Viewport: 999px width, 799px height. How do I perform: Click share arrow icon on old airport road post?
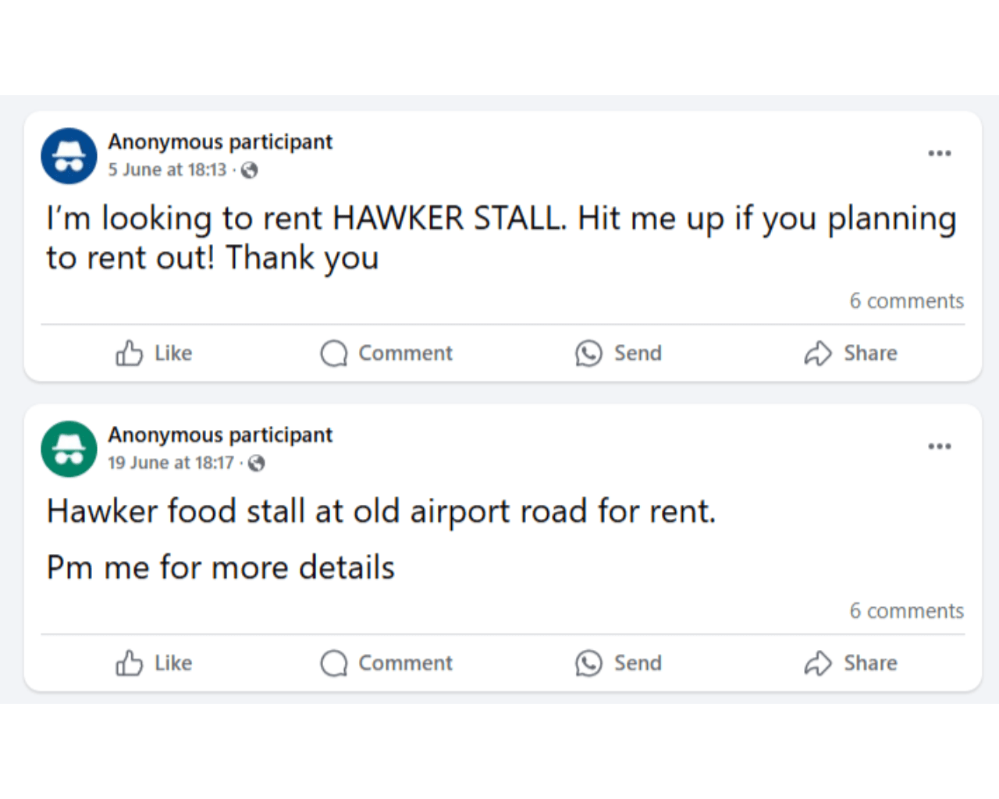click(x=818, y=663)
